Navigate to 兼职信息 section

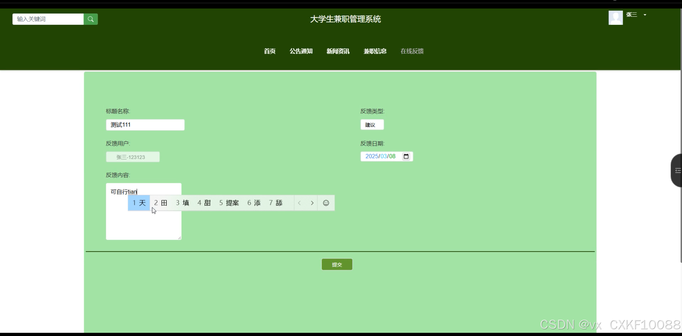tap(375, 51)
